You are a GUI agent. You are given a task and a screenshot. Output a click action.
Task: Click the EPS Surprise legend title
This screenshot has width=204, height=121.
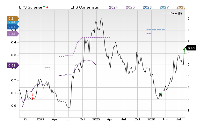tap(31, 7)
